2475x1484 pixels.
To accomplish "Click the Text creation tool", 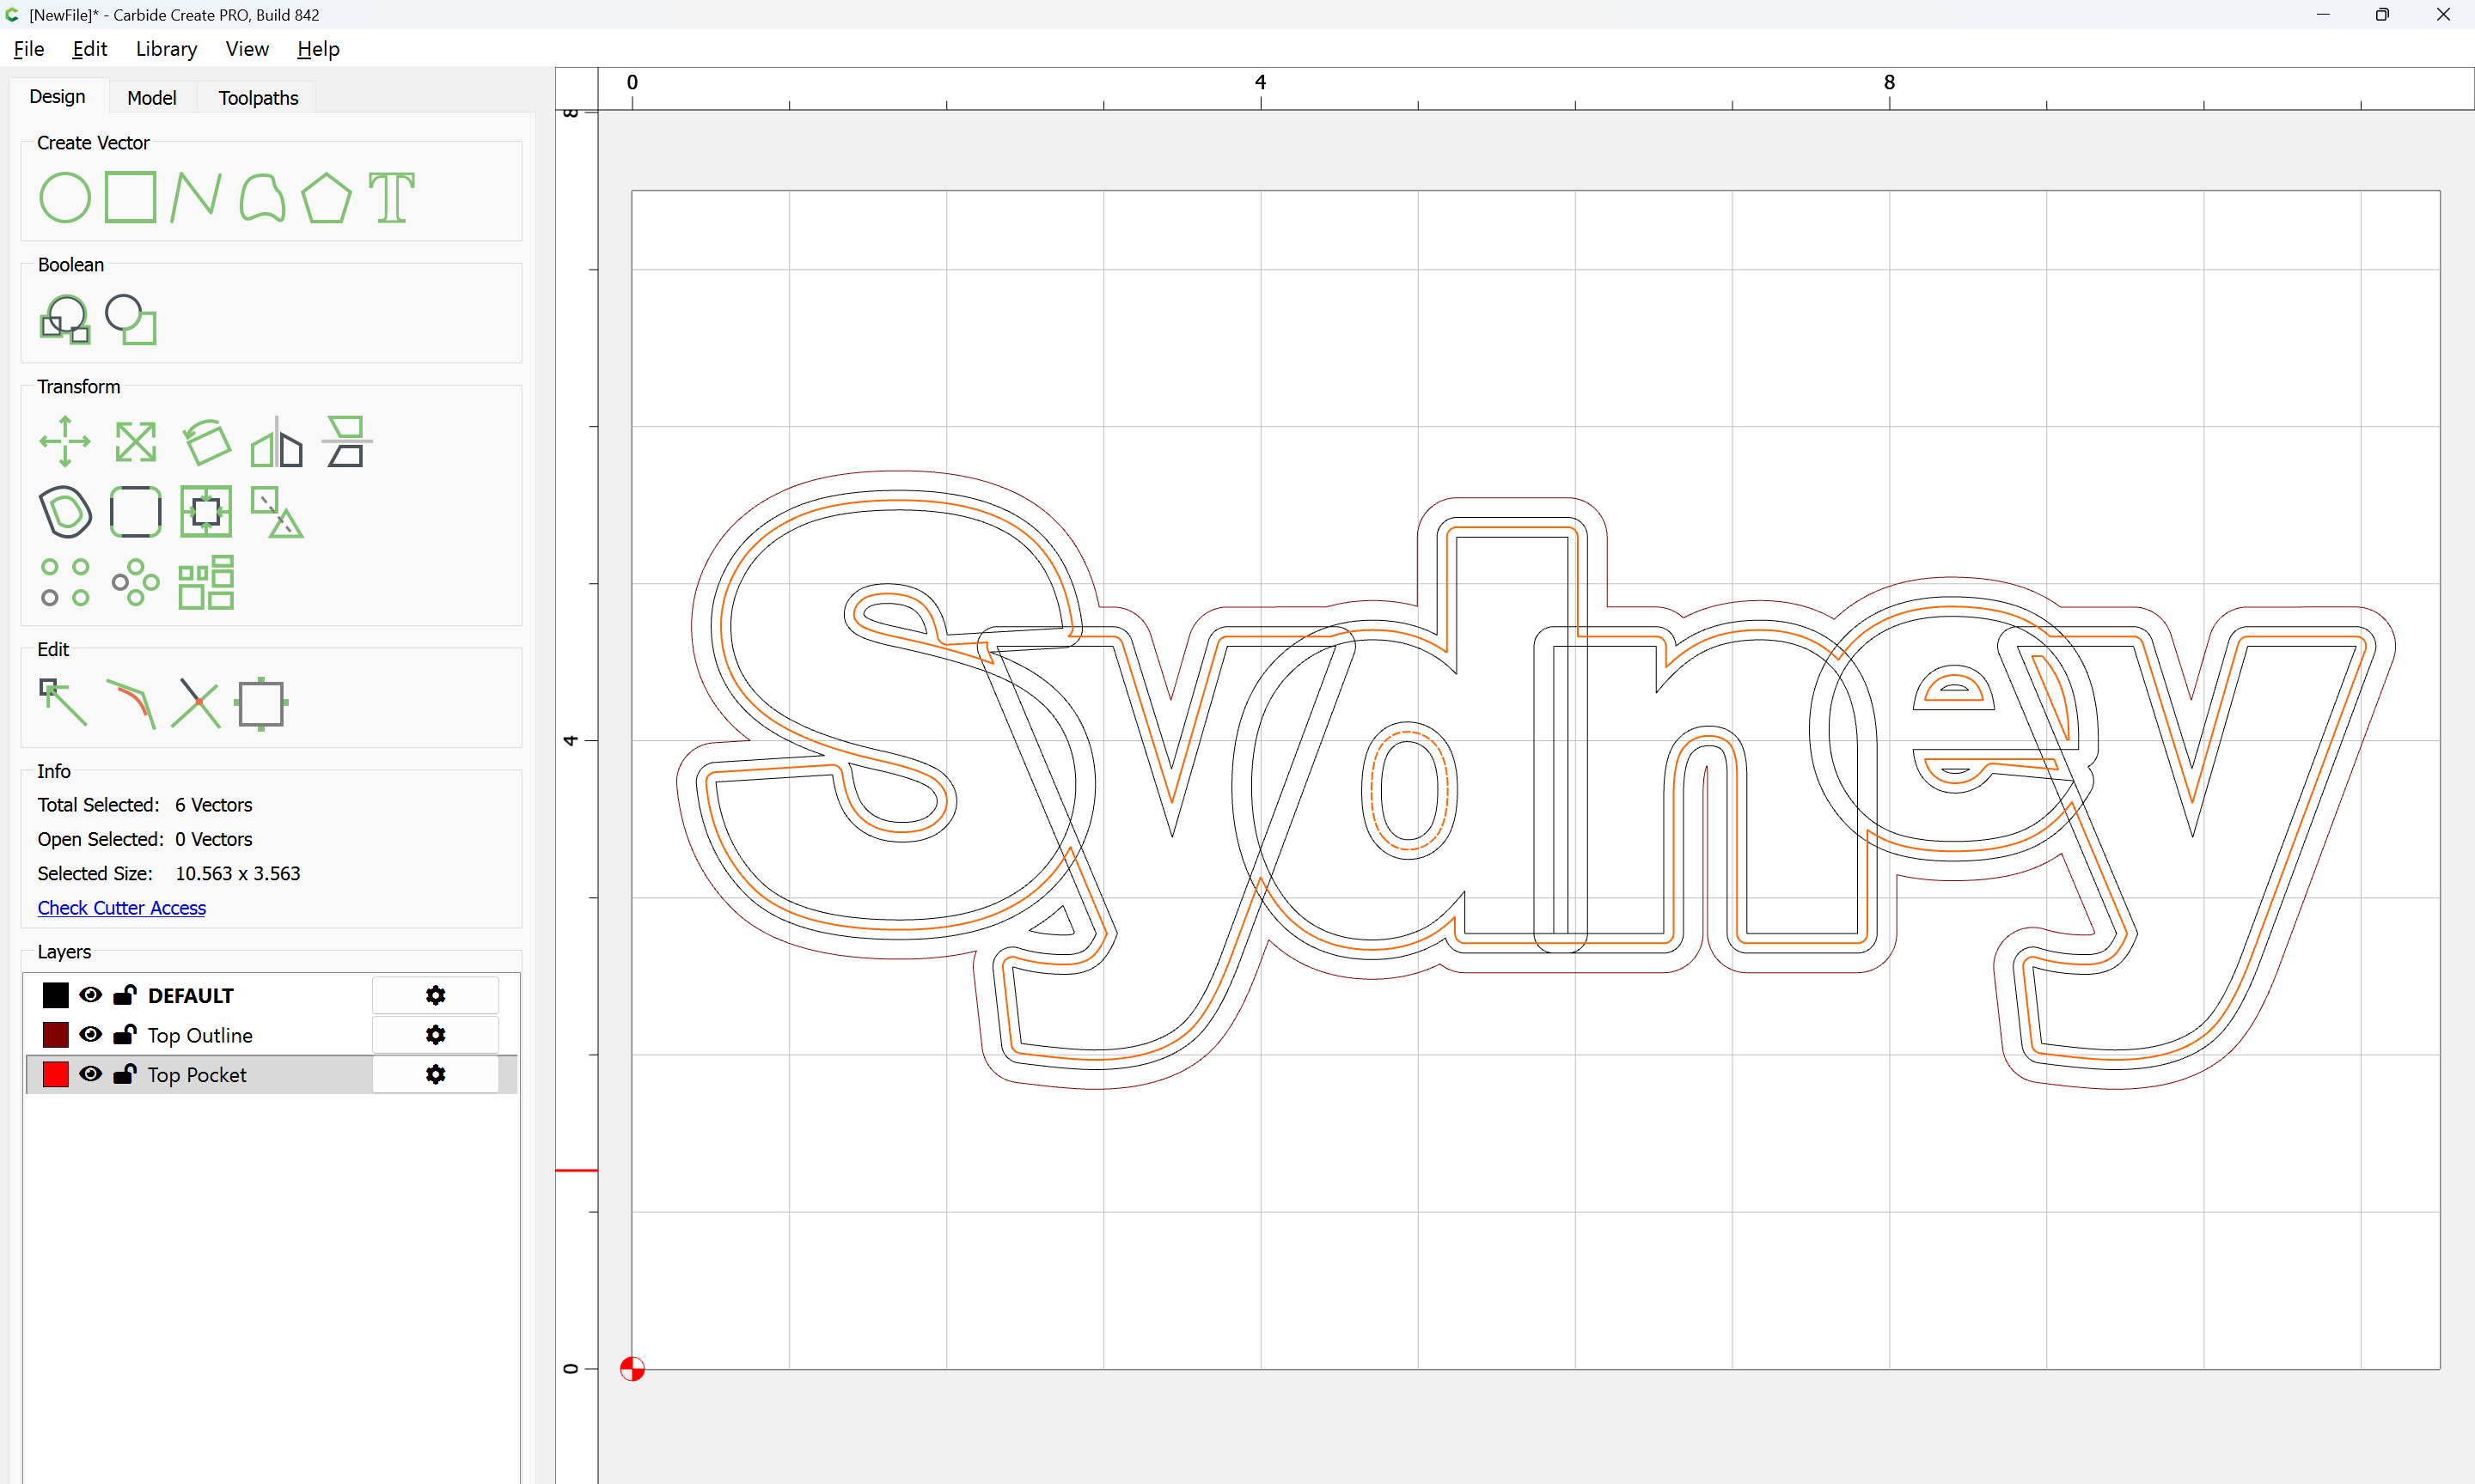I will click(x=391, y=197).
